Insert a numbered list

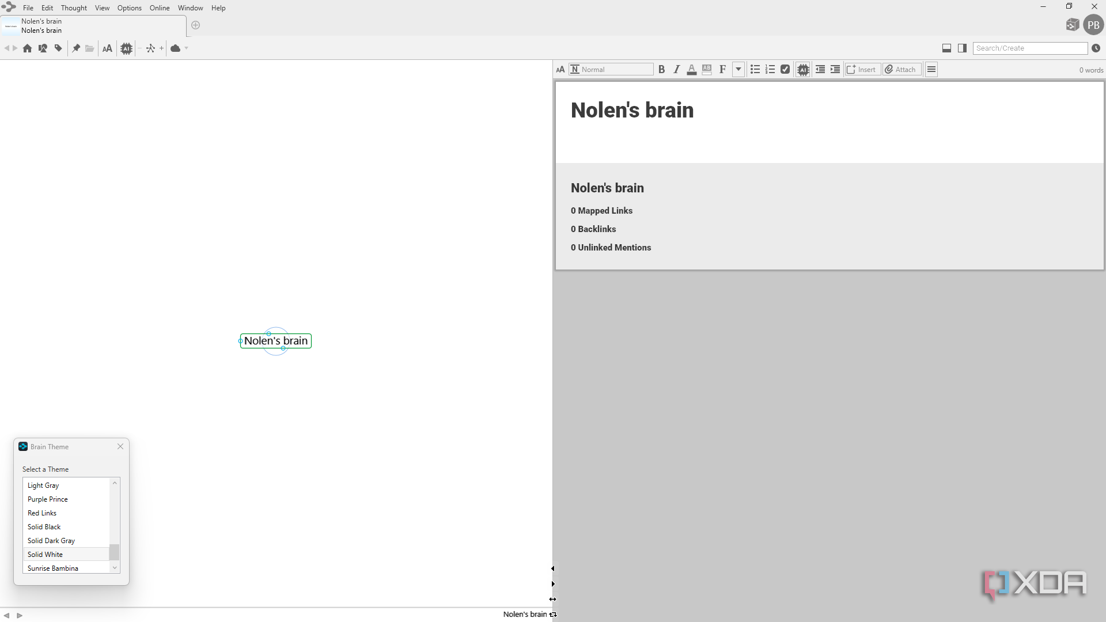[770, 70]
